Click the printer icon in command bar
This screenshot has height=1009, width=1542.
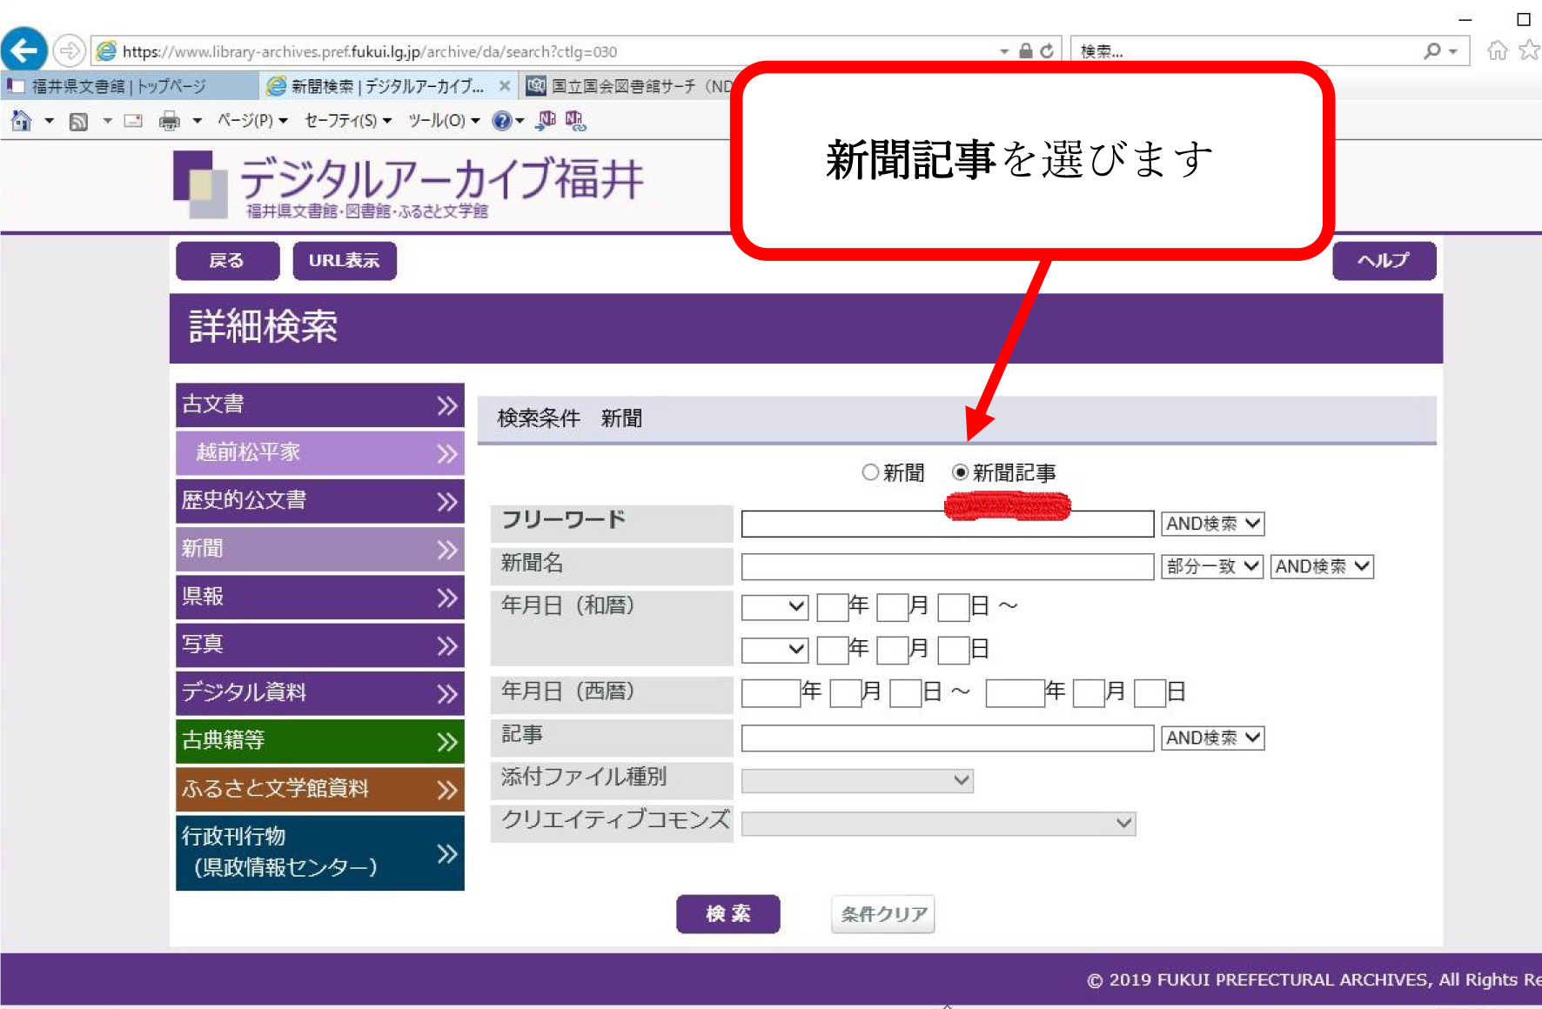point(170,121)
